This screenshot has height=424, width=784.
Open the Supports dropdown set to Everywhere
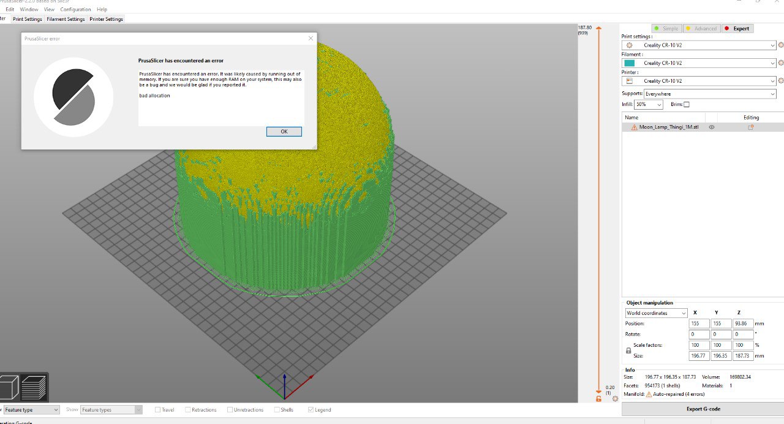710,94
